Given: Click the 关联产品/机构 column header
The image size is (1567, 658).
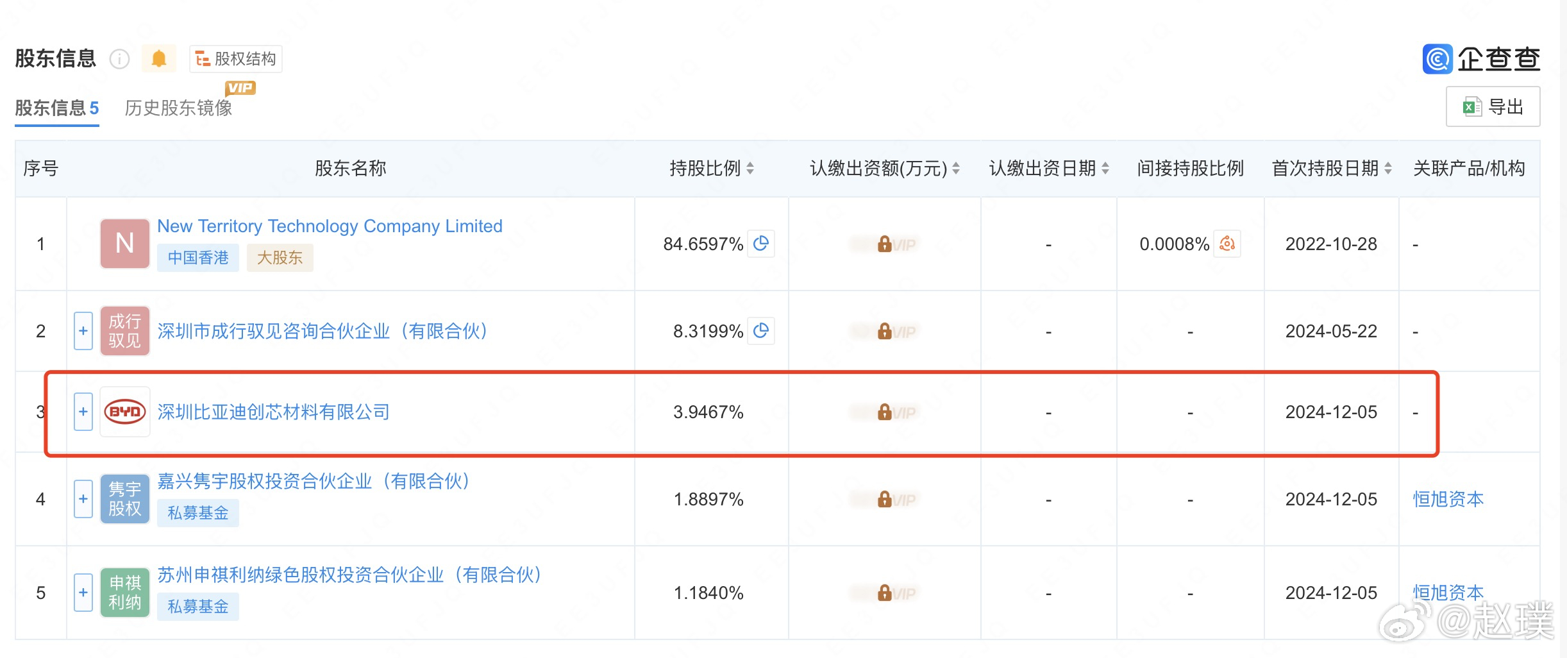Looking at the screenshot, I should (x=1469, y=169).
